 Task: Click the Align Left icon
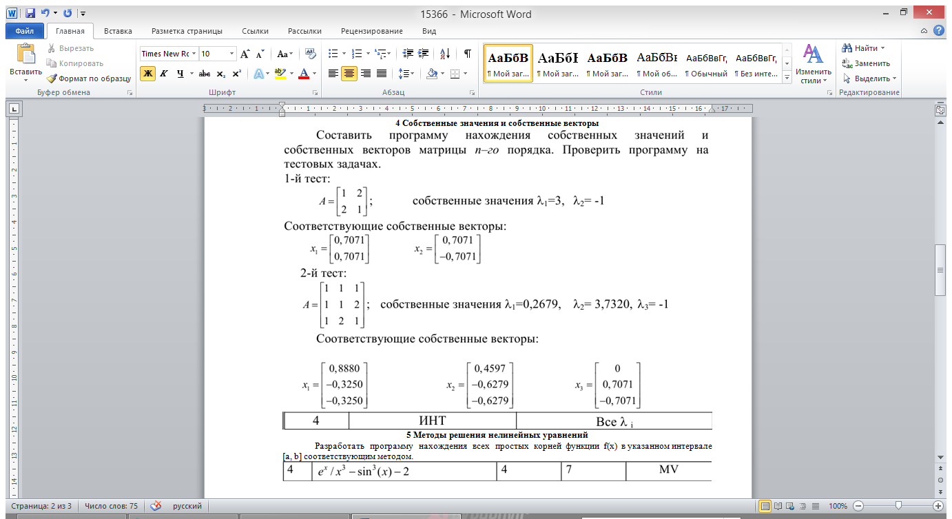333,74
